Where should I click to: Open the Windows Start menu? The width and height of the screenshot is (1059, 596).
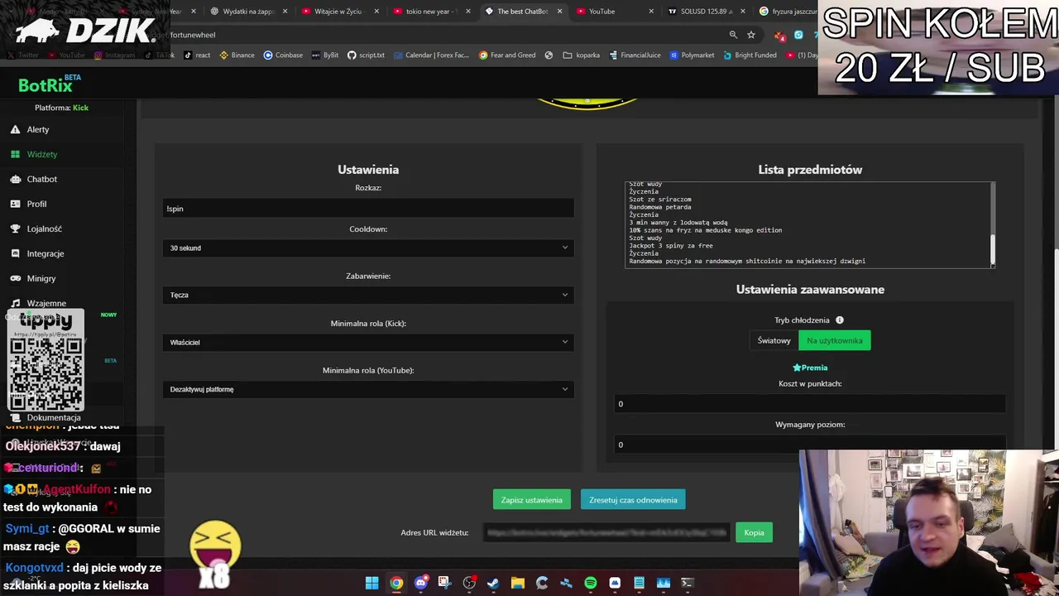coord(372,583)
